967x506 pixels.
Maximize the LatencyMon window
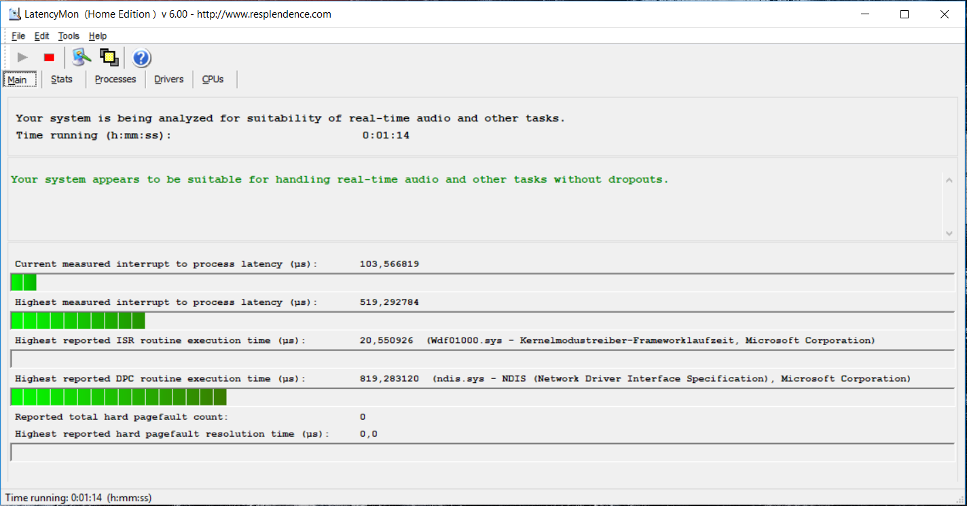(904, 14)
